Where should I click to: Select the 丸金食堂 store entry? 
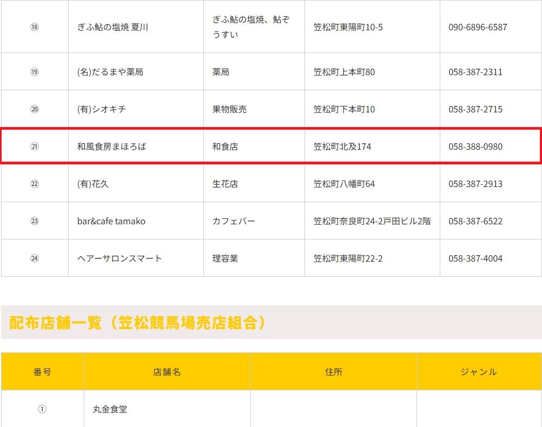(x=110, y=409)
